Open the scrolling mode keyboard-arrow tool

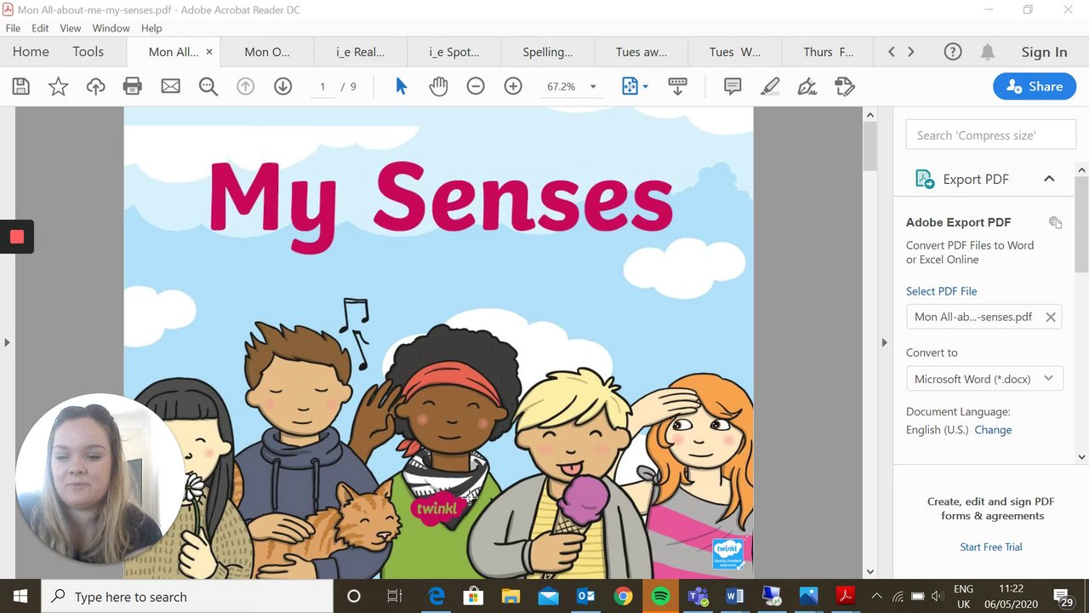coord(677,86)
